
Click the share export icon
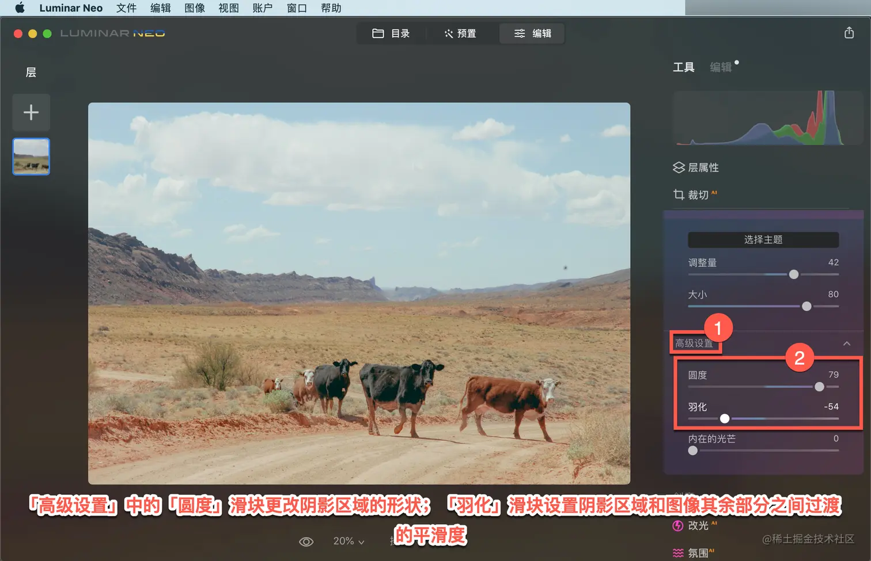coord(849,33)
